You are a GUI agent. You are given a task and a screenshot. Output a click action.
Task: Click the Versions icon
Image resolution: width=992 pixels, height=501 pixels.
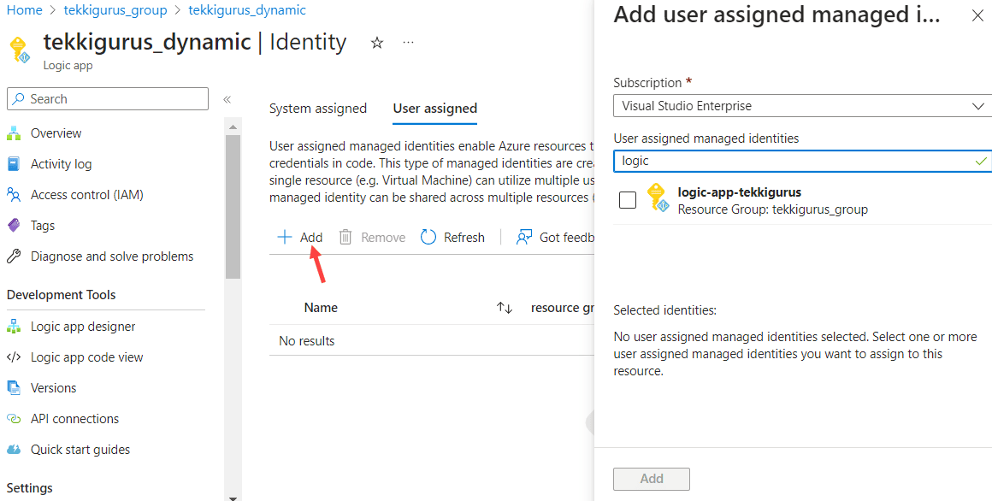pyautogui.click(x=14, y=388)
